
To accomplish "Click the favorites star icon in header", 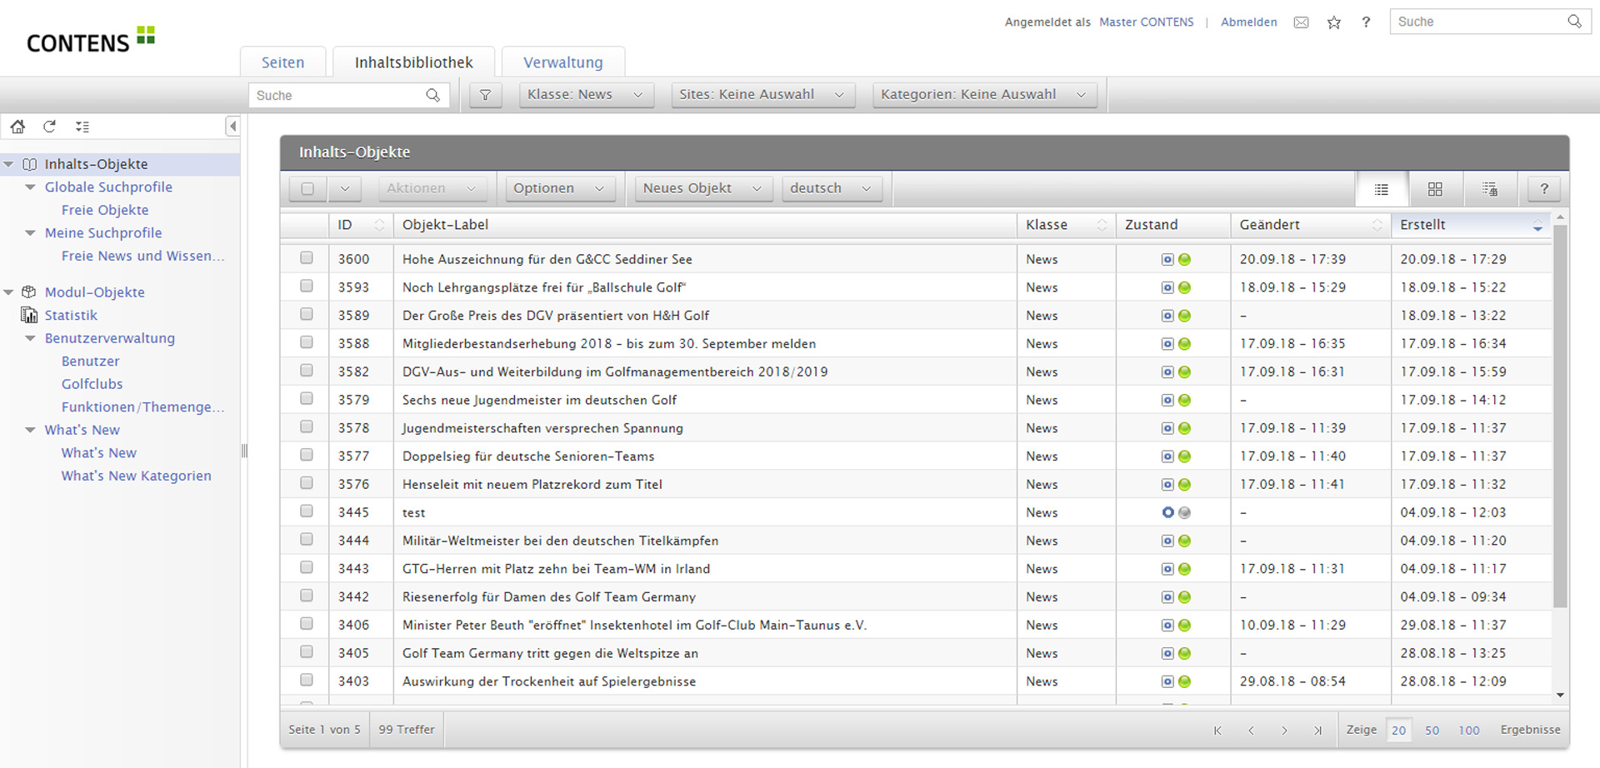I will 1334,22.
